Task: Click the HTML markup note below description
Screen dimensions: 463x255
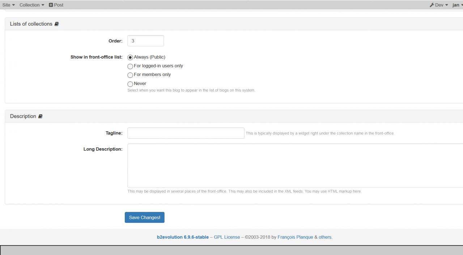Action: tap(245, 191)
